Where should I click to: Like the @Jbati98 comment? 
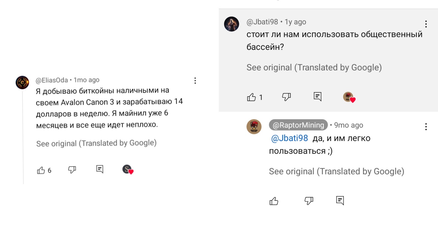[251, 97]
